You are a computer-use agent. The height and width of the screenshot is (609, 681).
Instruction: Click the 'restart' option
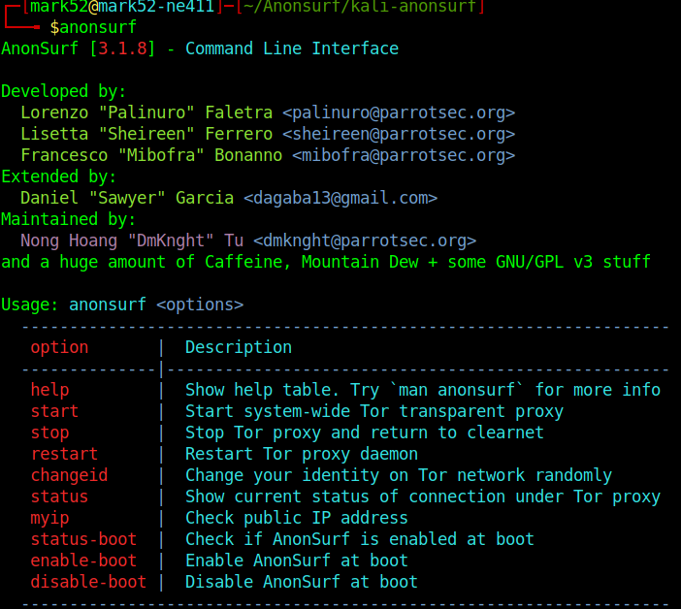click(64, 454)
